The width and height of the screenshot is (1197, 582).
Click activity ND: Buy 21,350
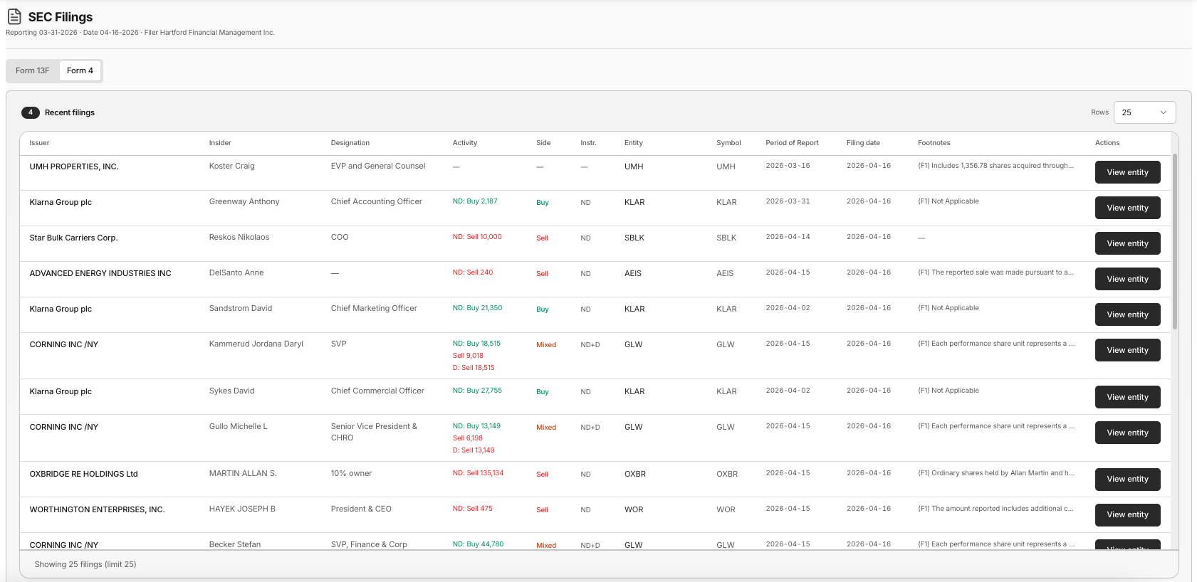pyautogui.click(x=477, y=308)
